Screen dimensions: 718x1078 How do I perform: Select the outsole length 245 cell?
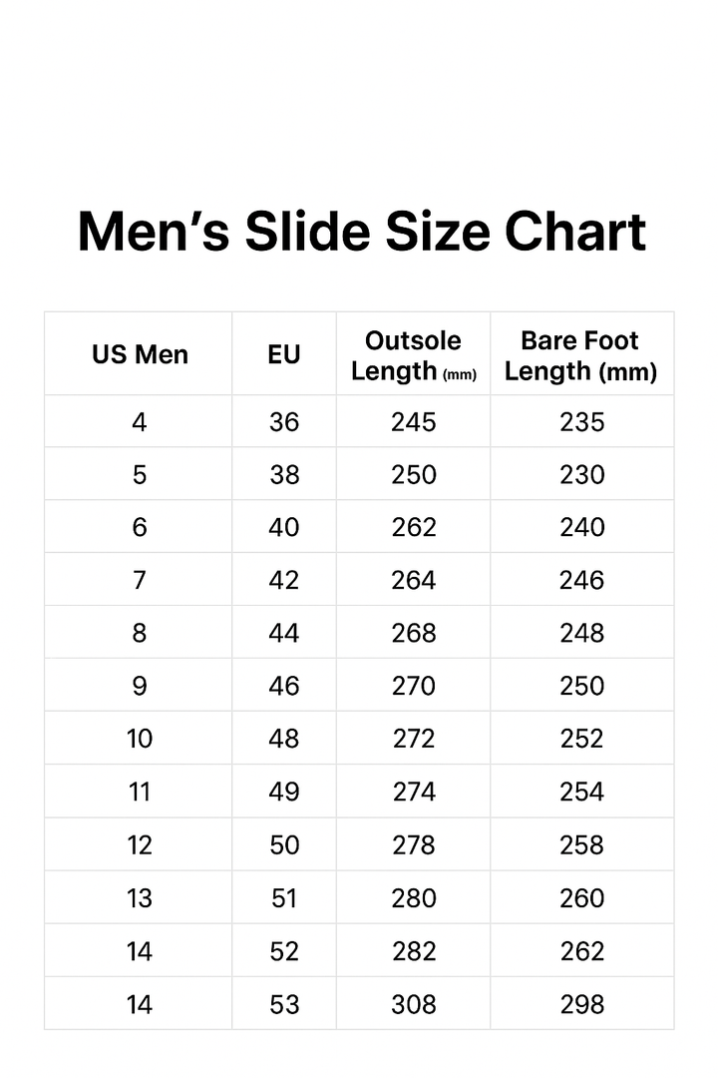click(413, 422)
